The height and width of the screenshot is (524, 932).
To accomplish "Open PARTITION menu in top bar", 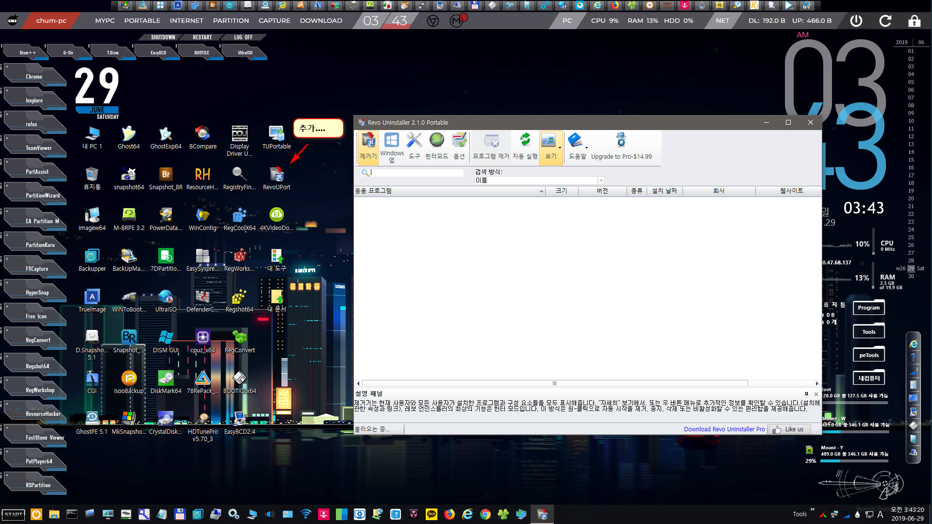I will coord(231,21).
